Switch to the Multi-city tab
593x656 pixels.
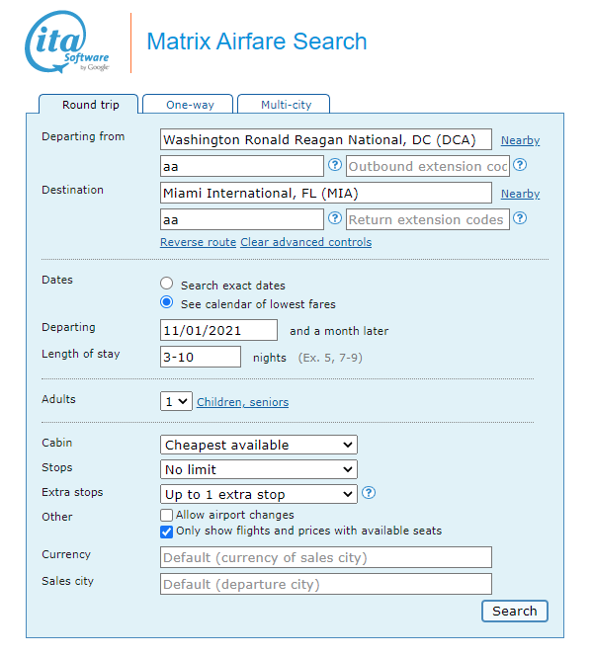[283, 105]
